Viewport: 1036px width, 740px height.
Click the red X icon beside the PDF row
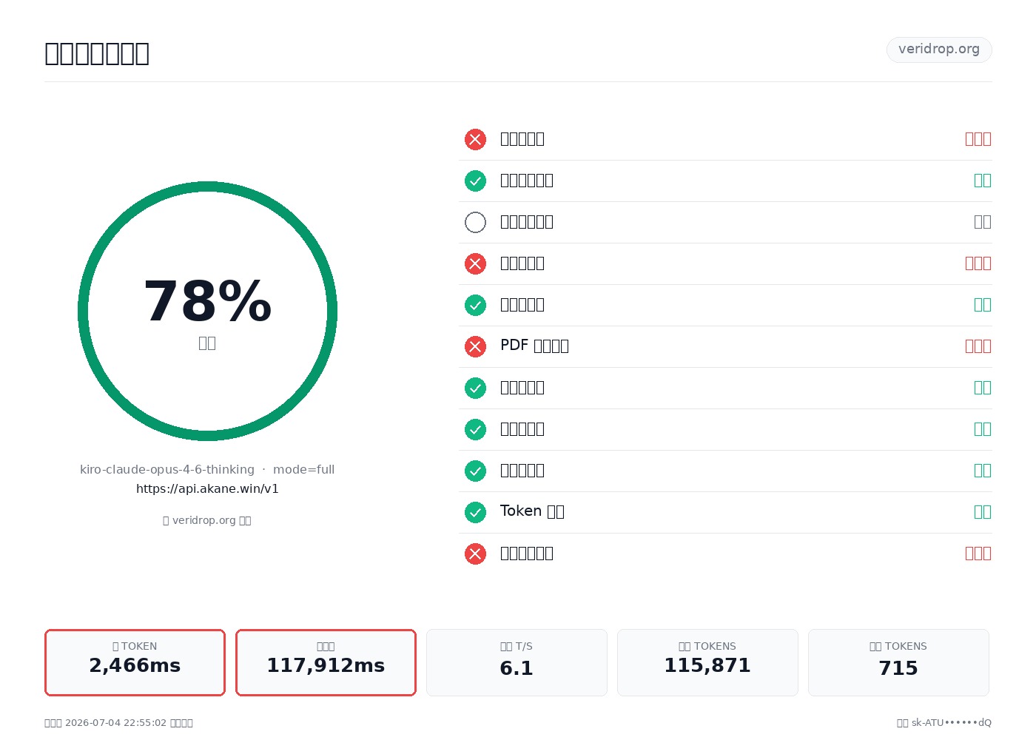[475, 346]
